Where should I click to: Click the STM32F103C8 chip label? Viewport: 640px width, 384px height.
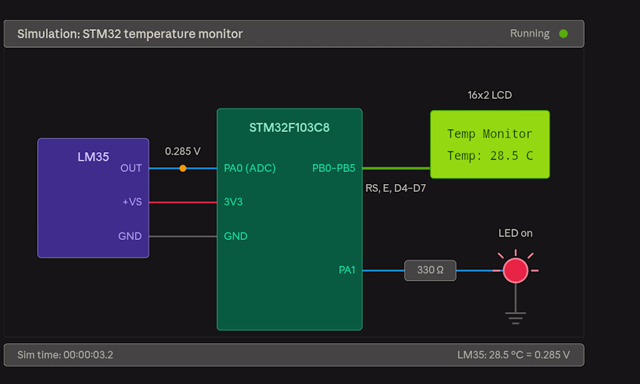[289, 128]
